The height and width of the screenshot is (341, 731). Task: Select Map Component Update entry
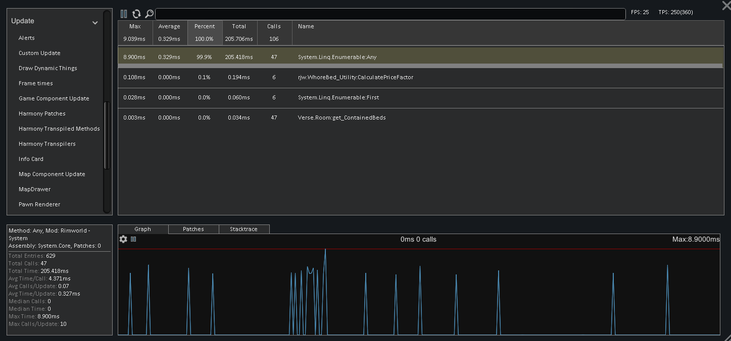click(52, 174)
